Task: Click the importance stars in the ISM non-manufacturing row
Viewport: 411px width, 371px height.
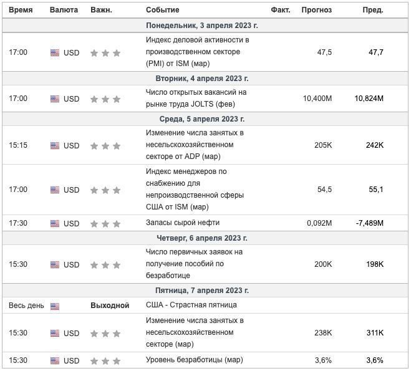Action: [x=105, y=190]
